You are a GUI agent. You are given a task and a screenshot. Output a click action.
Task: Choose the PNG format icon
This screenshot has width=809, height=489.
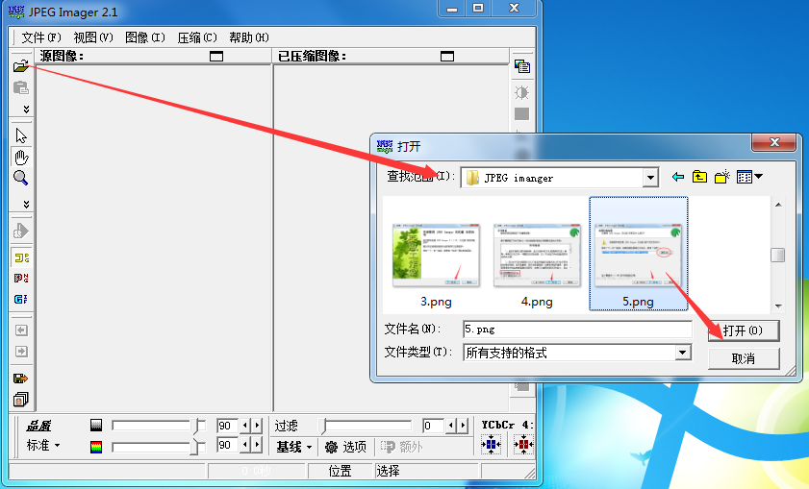(21, 279)
